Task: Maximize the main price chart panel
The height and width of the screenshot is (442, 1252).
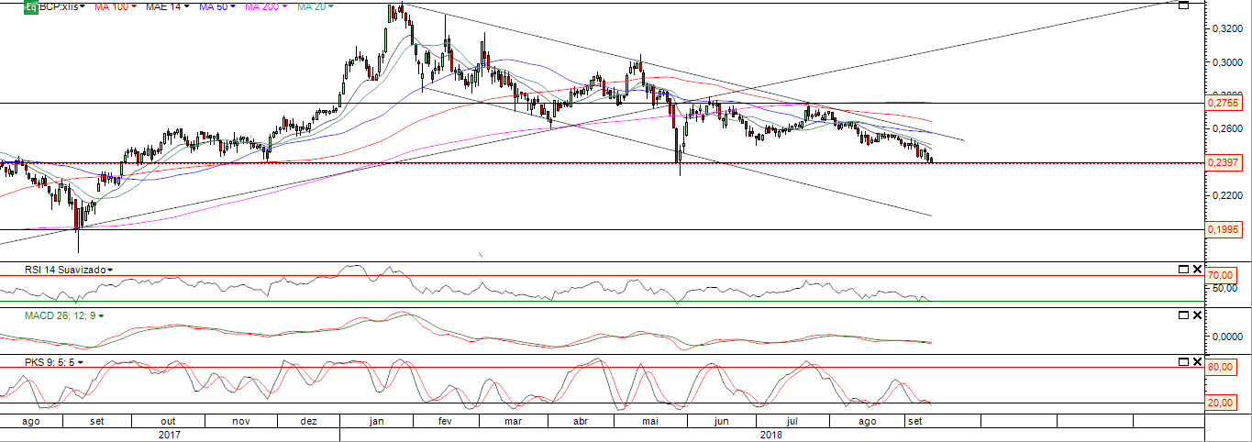Action: [x=1183, y=6]
